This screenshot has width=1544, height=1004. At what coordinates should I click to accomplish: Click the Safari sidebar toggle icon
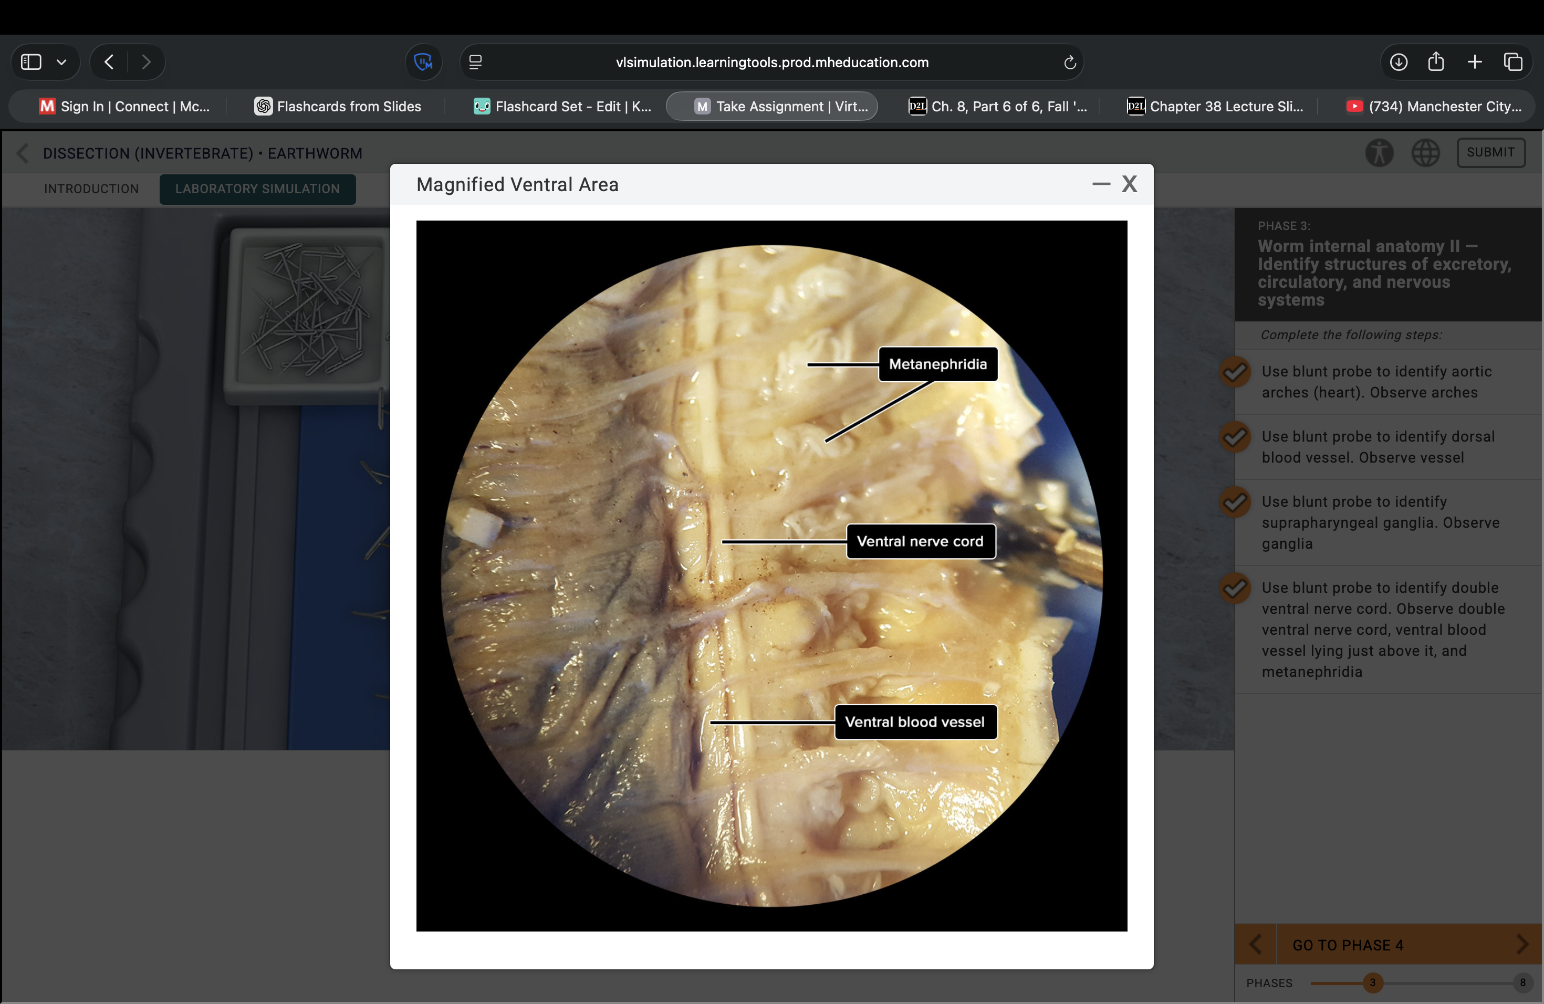31,62
